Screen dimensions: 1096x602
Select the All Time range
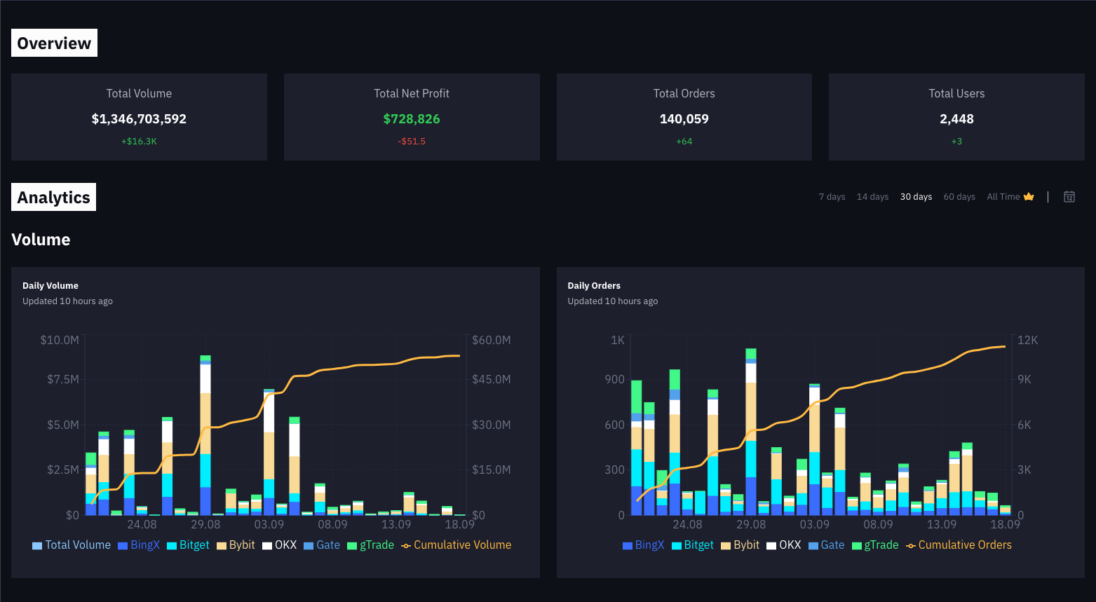pyautogui.click(x=1003, y=197)
